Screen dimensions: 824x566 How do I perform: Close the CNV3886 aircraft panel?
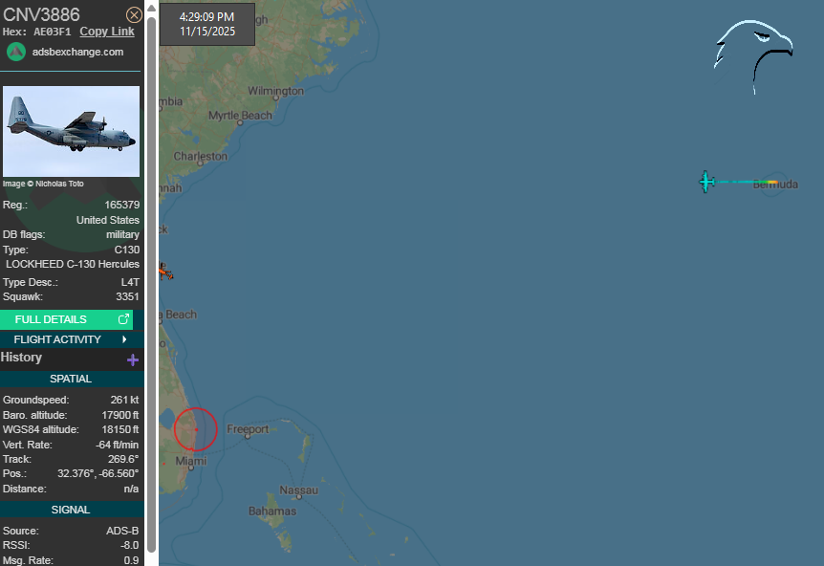[134, 14]
